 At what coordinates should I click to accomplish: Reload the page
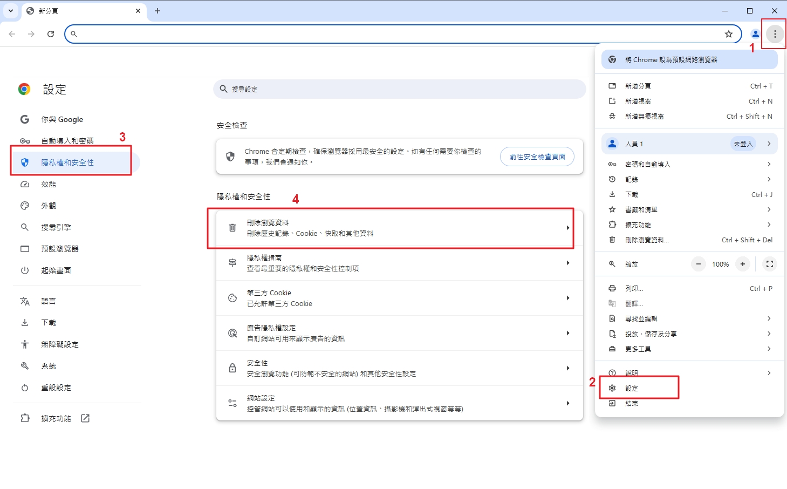51,34
